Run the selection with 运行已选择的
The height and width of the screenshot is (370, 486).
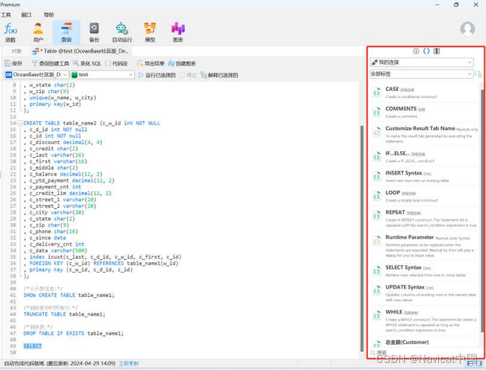click(x=157, y=75)
